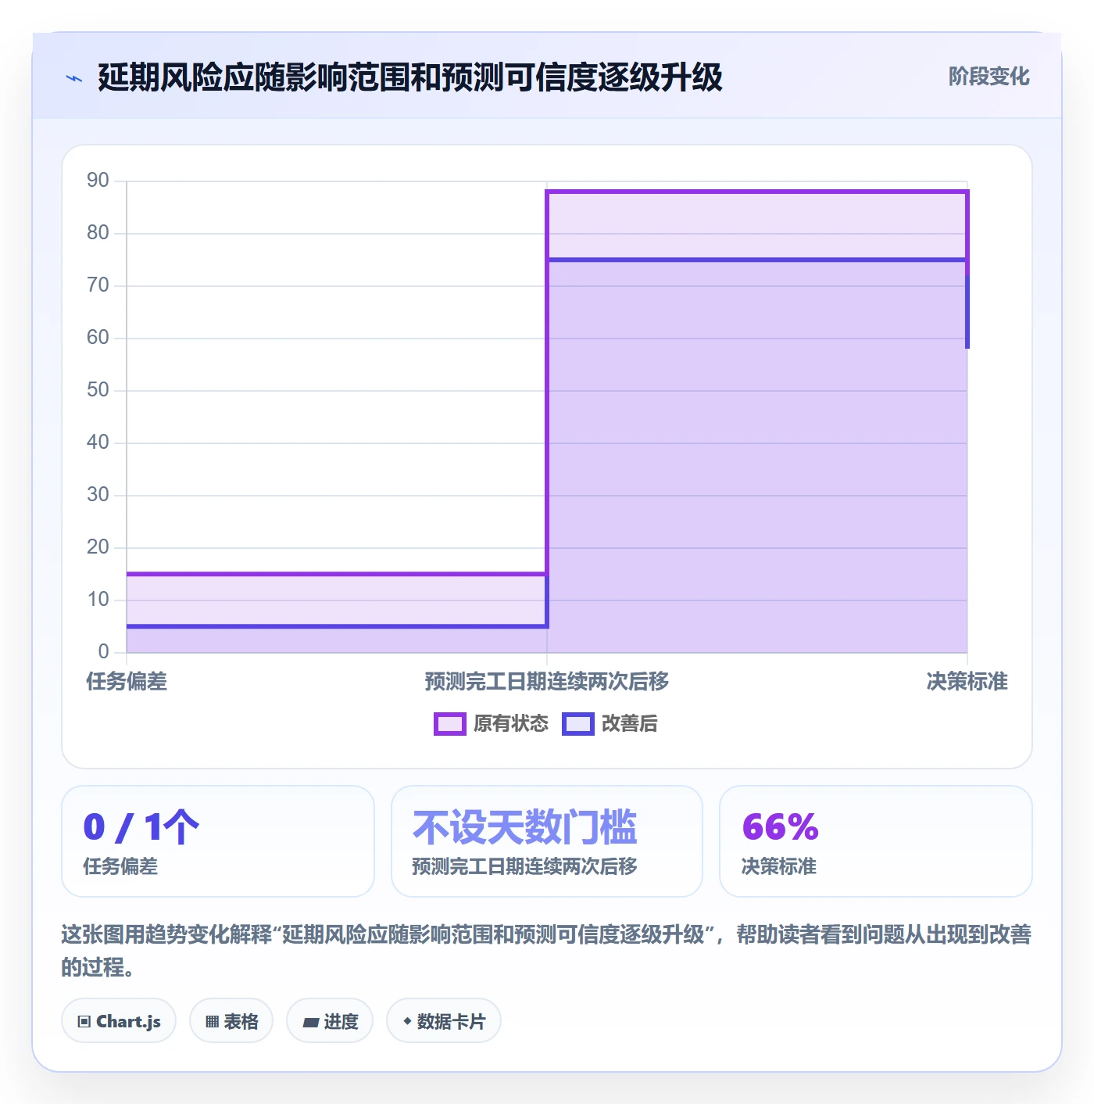Click the 阶段变化 label in the header
1094x1104 pixels.
pos(989,77)
